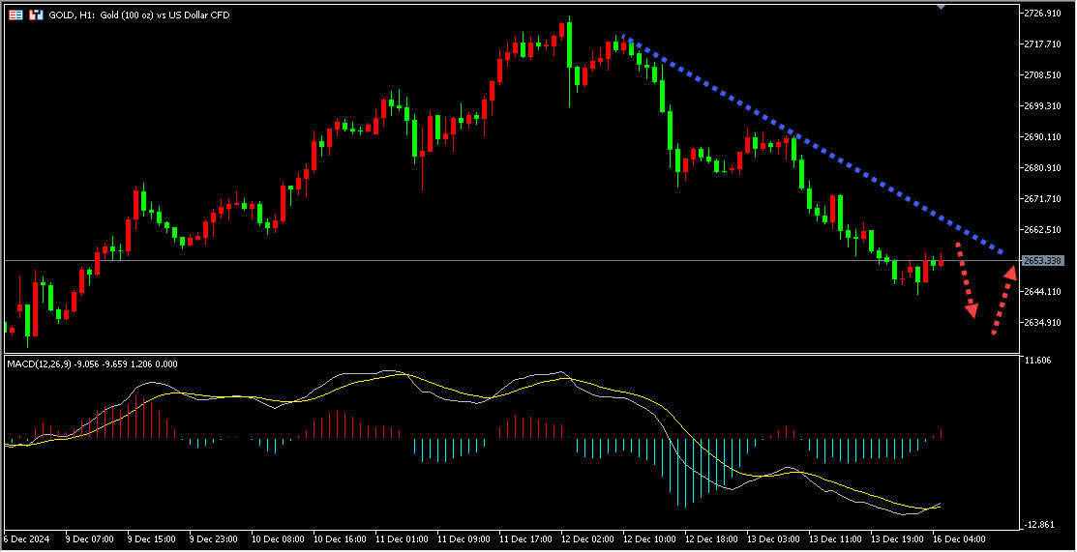
Task: Click price scale value 2726.910
Action: click(x=1045, y=13)
